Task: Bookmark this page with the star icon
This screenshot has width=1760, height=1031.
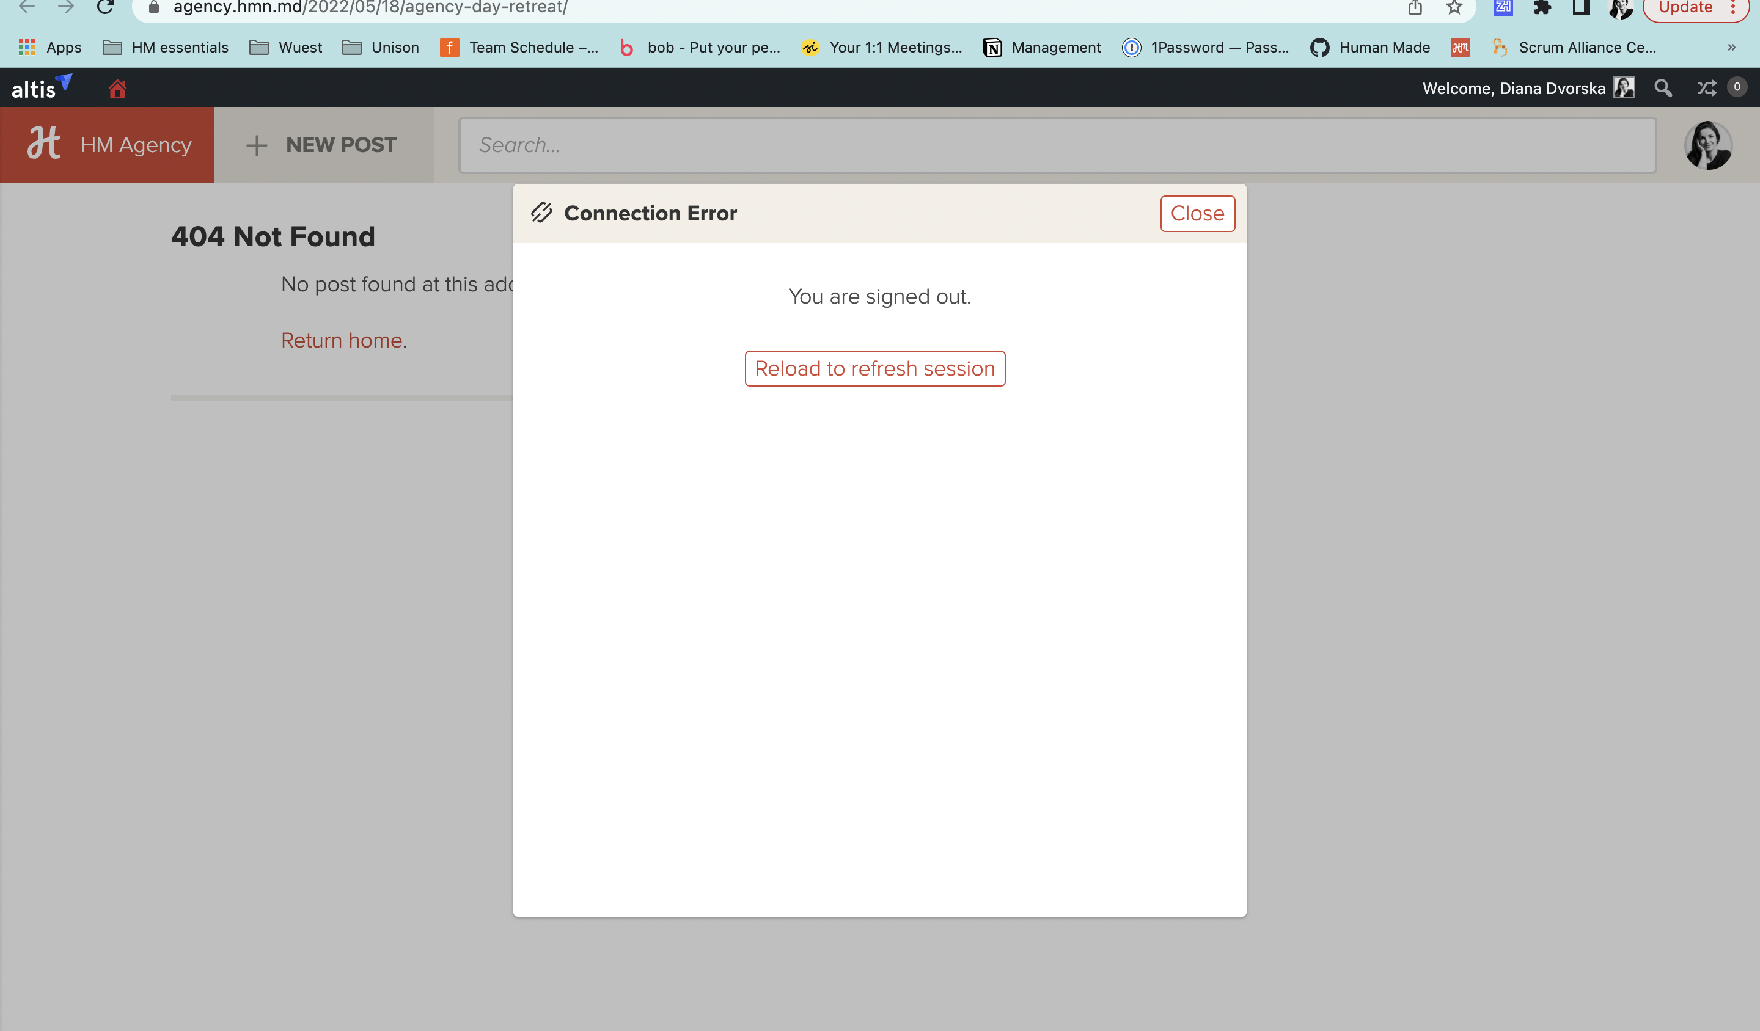Action: coord(1454,8)
